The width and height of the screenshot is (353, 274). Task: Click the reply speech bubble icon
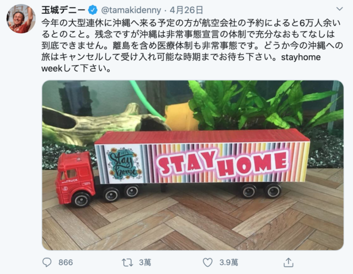point(47,262)
